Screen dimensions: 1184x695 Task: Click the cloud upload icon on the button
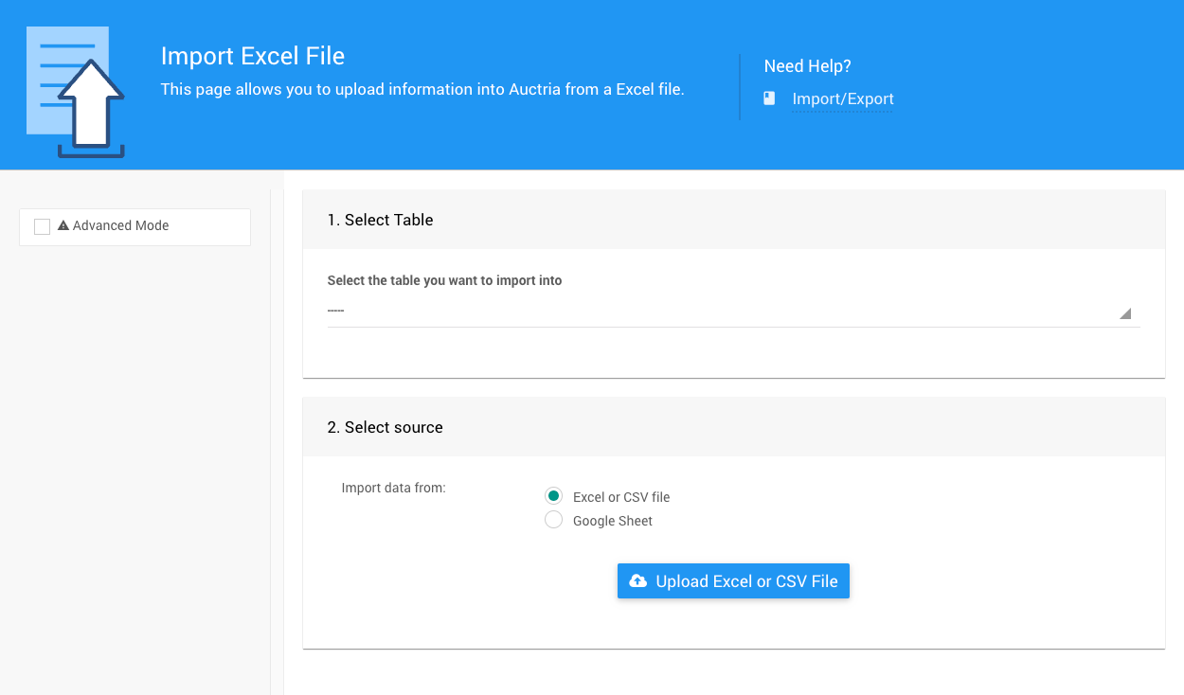[x=638, y=581]
